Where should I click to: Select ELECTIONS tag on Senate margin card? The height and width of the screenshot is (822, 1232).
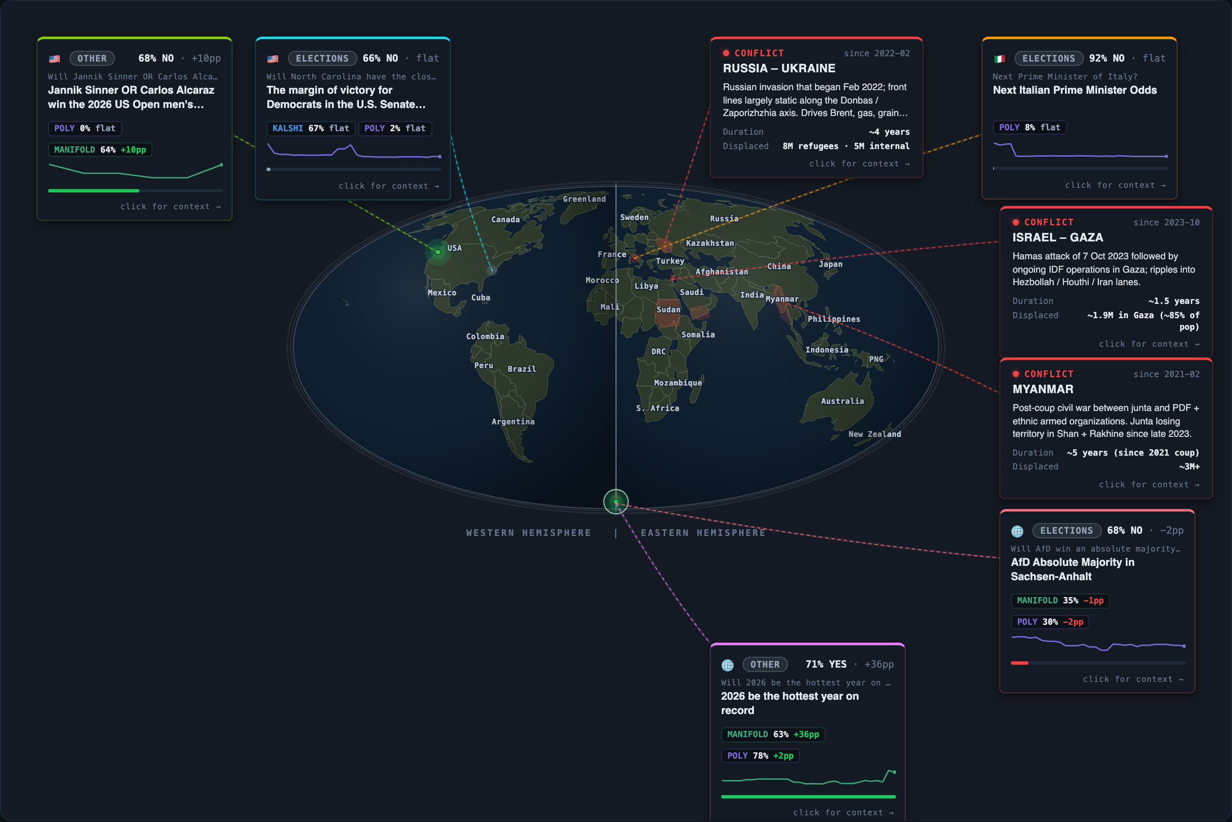click(x=322, y=59)
